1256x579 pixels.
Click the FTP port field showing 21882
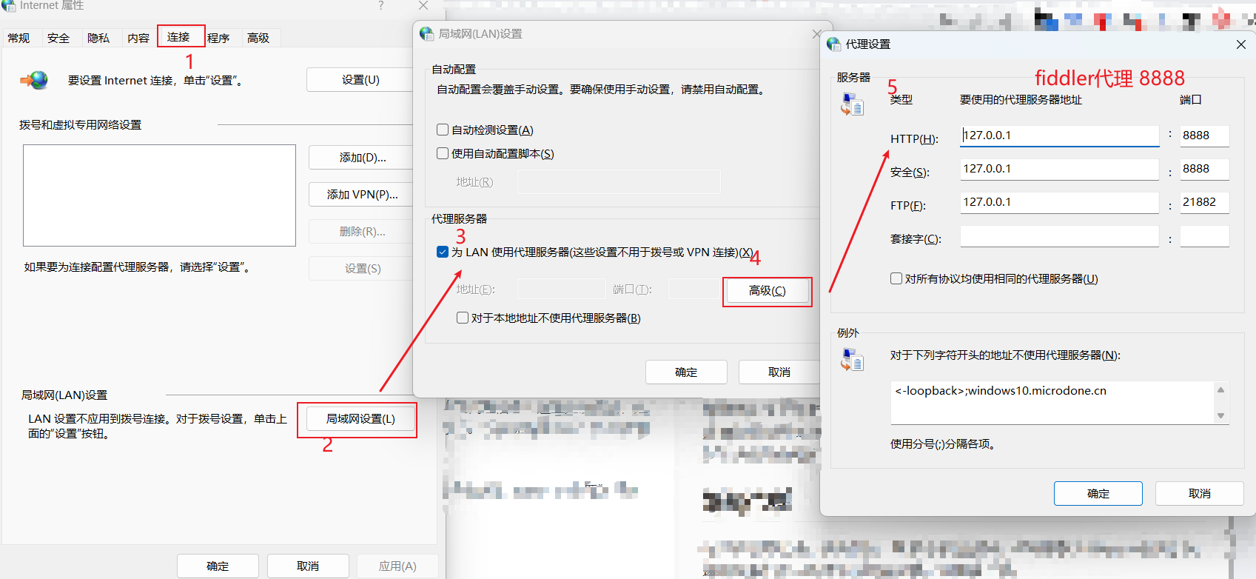point(1203,202)
